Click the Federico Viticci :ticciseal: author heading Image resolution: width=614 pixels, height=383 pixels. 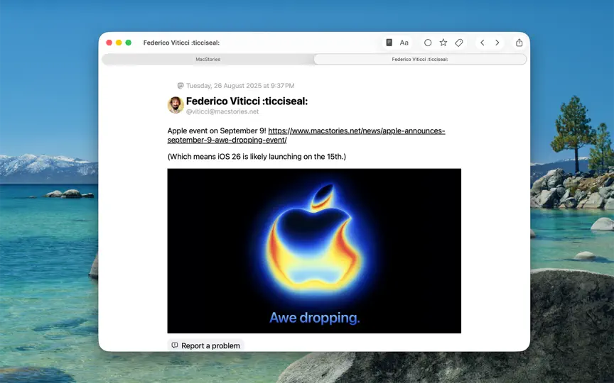[x=247, y=101]
